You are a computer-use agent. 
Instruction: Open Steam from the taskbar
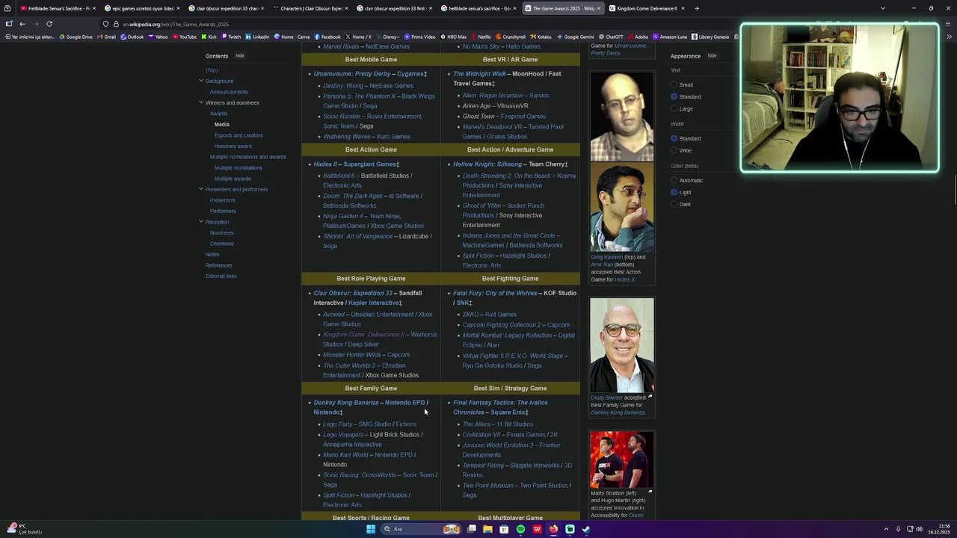[x=586, y=529]
